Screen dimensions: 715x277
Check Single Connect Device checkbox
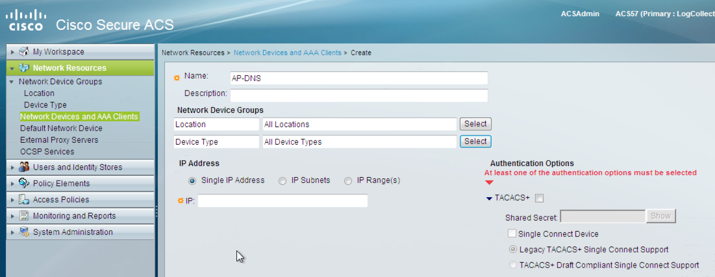coord(512,233)
